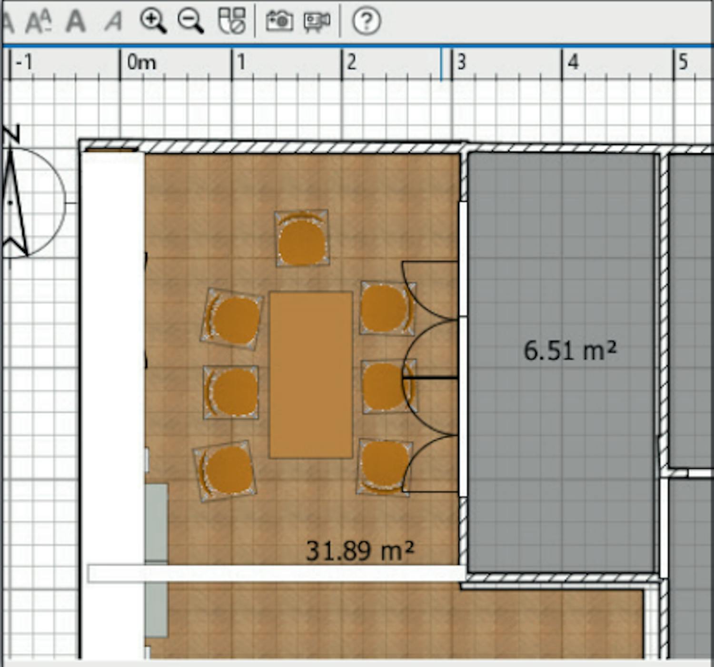Select the bottom-left tilted chair

pyautogui.click(x=225, y=471)
